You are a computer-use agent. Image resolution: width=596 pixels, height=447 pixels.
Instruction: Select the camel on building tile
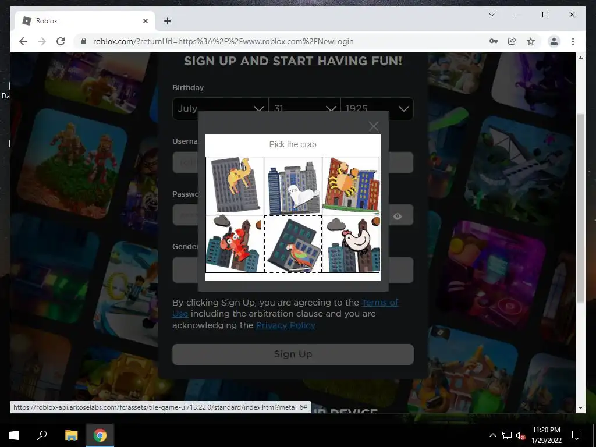[235, 186]
